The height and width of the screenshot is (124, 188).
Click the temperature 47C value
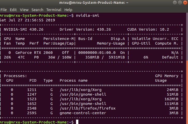(x=21, y=57)
